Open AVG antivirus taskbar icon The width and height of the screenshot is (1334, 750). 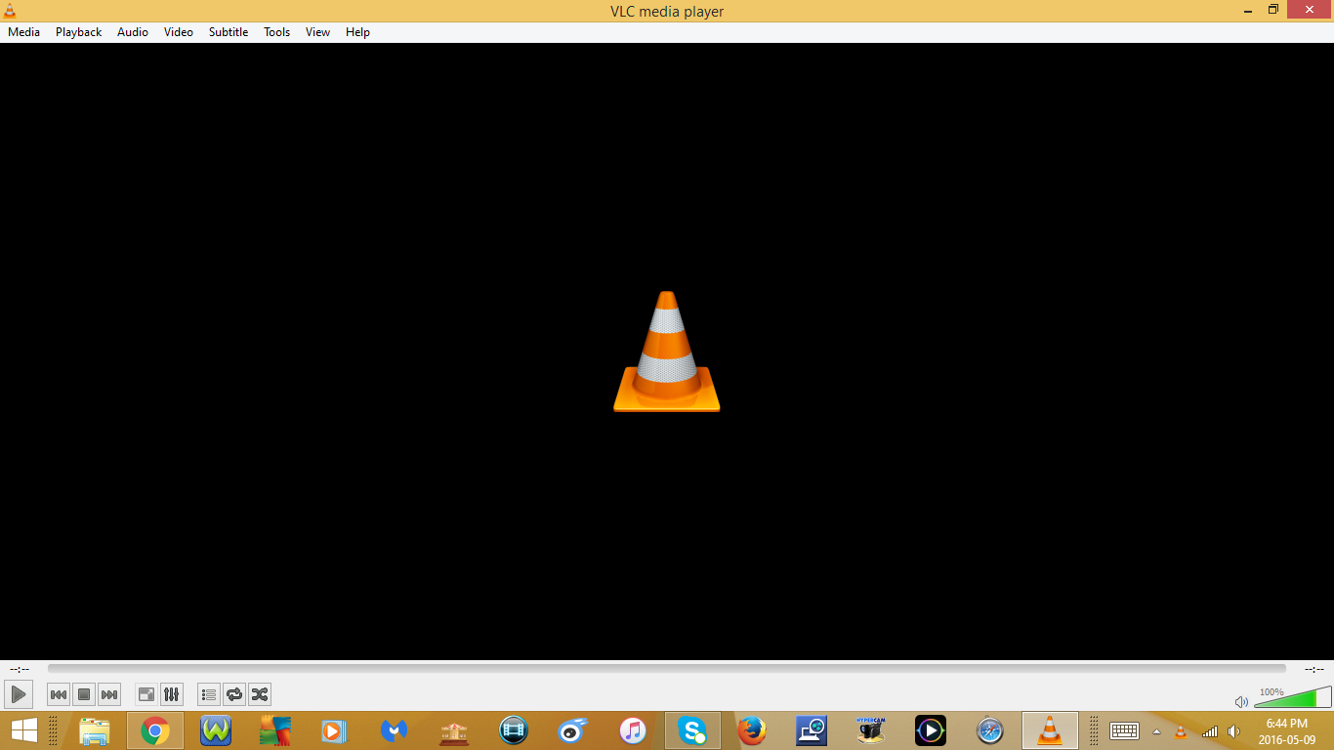pos(275,730)
